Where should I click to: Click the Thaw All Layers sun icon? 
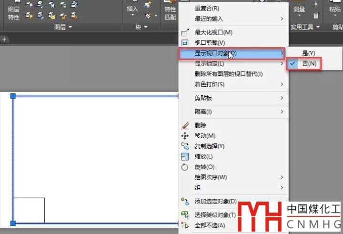(51, 16)
